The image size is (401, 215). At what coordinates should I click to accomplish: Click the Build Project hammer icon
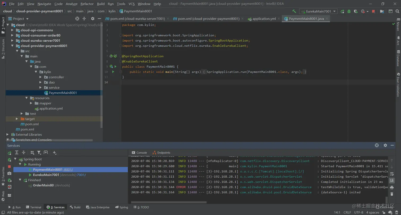(294, 11)
